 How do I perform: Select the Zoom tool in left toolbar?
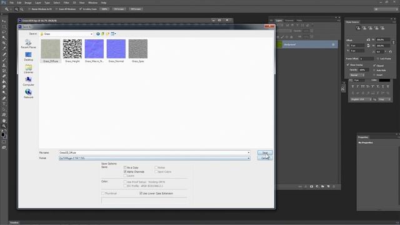(4, 126)
